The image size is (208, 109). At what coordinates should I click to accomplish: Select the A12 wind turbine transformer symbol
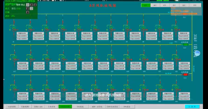click(15, 59)
